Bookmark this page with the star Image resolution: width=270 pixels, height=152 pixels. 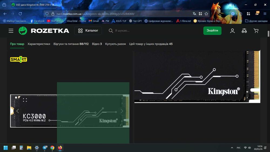click(206, 13)
